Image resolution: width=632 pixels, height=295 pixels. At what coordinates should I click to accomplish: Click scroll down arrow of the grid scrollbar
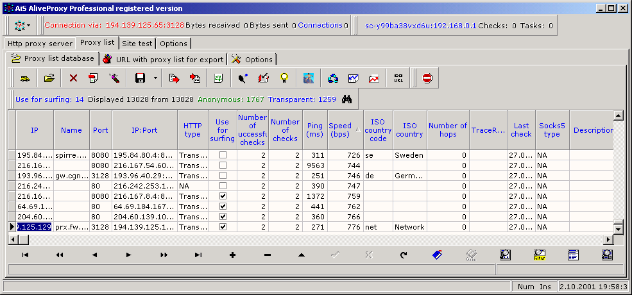pyautogui.click(x=618, y=229)
